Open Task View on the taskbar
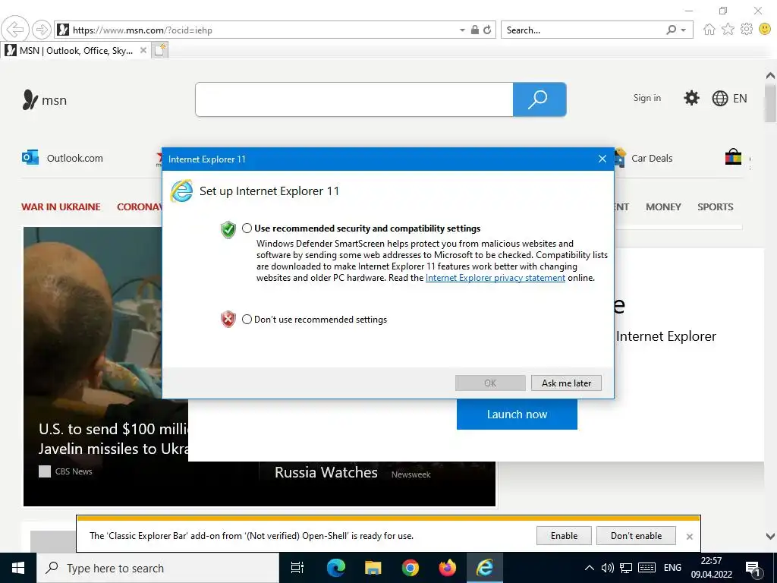This screenshot has height=583, width=777. tap(297, 568)
